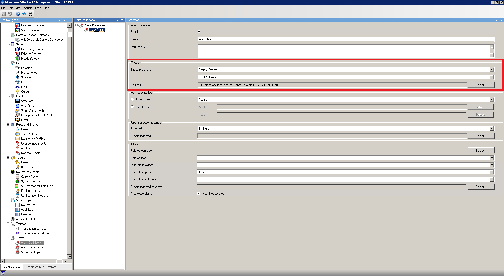Image resolution: width=504 pixels, height=276 pixels.
Task: Click the Save floppy disk toolbar icon
Action: pos(4,14)
